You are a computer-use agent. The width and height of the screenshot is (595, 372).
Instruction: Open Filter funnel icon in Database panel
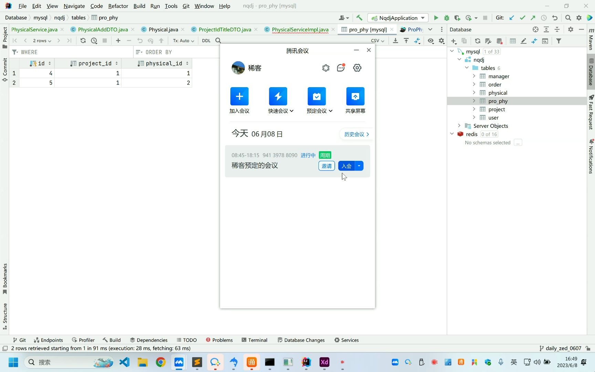coord(559,41)
